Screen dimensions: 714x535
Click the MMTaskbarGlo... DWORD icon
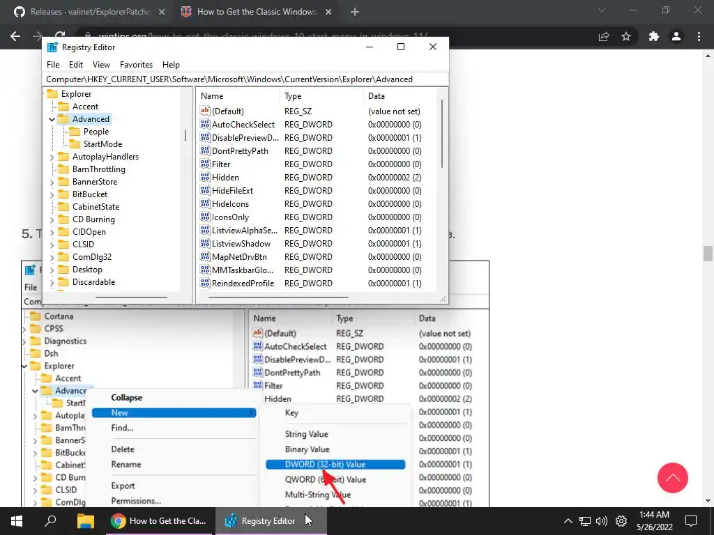(x=205, y=270)
